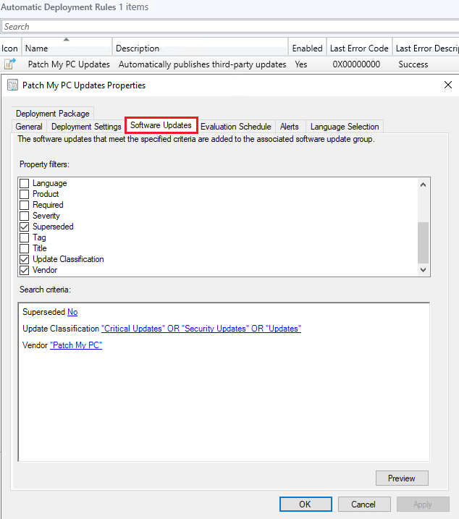
Task: Edit the Vendor "Patch My PC" link
Action: [x=76, y=345]
